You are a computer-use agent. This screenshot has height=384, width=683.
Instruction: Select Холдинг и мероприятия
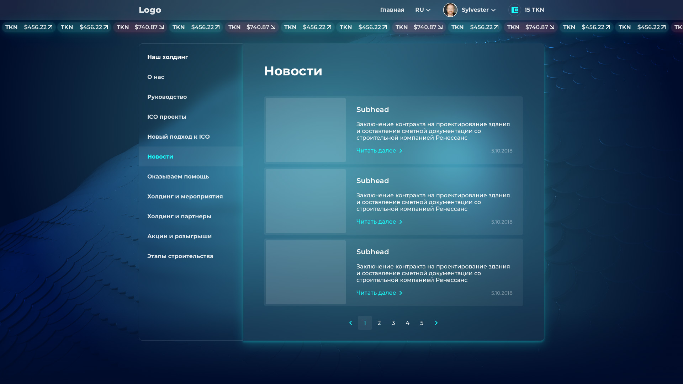click(191, 196)
